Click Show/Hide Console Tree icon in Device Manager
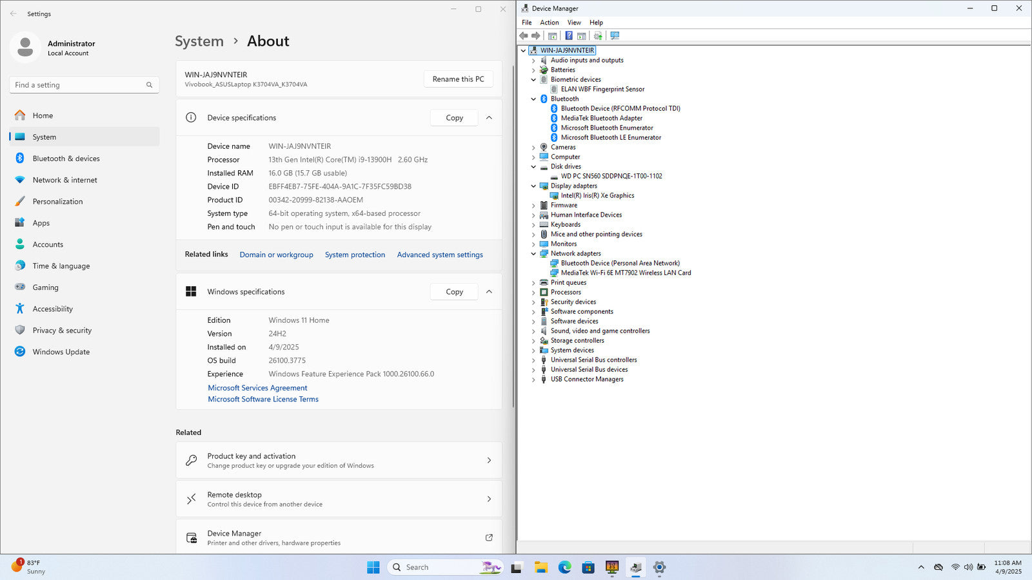 553,36
